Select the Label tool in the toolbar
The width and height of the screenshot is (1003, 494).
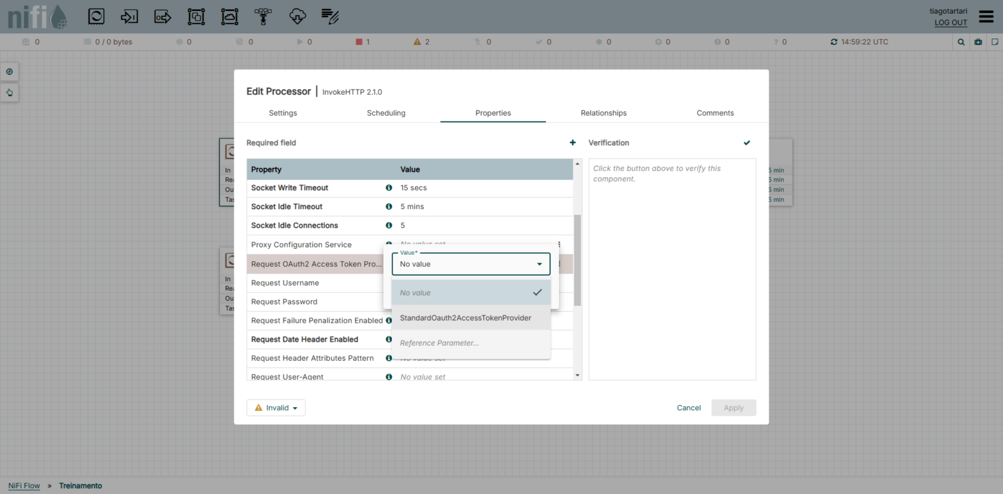click(x=330, y=16)
